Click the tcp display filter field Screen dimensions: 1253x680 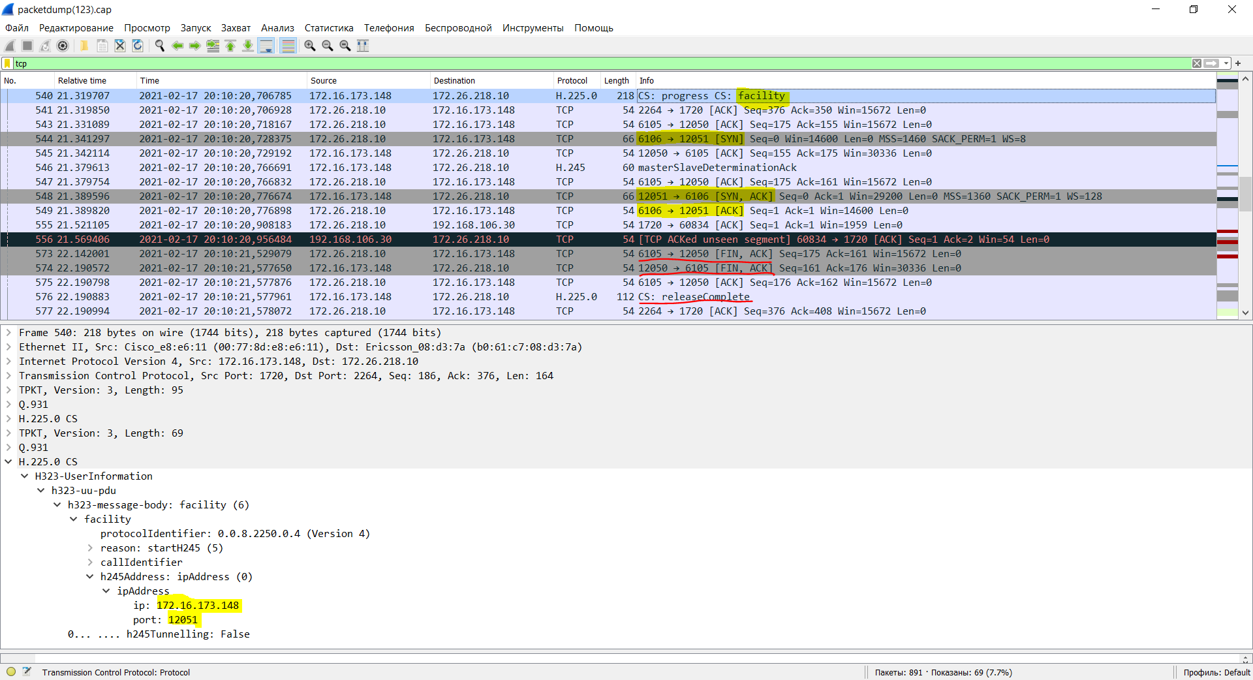pyautogui.click(x=587, y=63)
